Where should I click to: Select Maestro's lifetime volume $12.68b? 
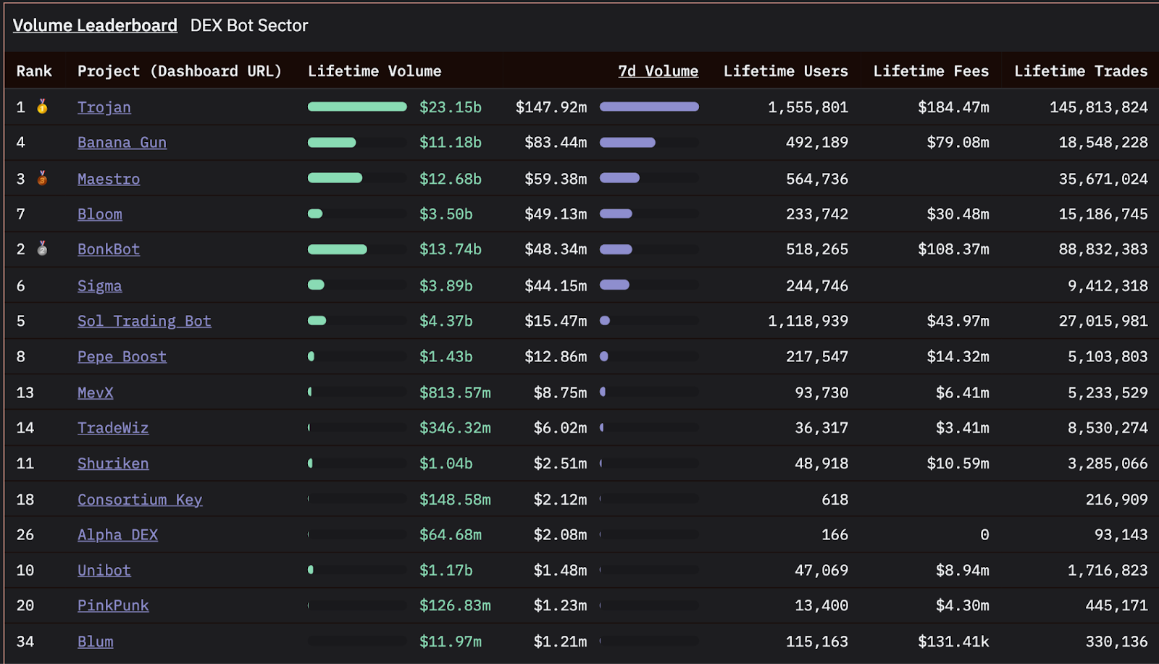click(x=451, y=179)
